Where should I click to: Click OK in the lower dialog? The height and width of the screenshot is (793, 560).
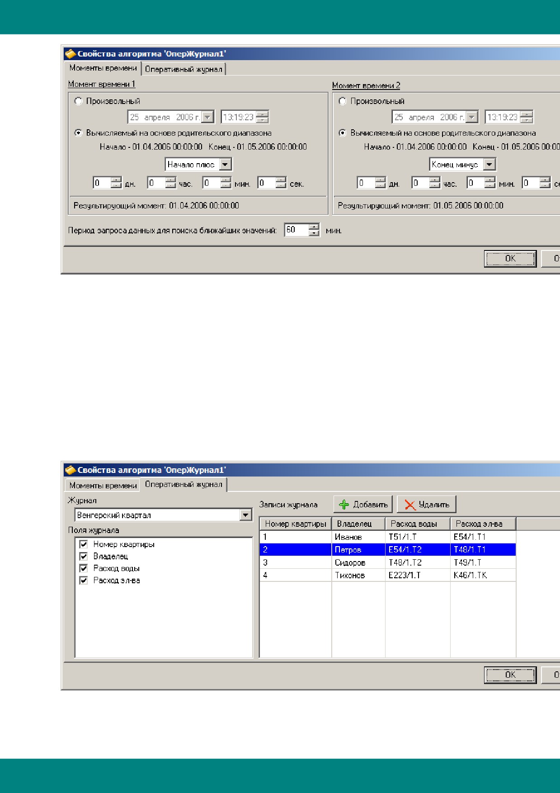tap(510, 675)
